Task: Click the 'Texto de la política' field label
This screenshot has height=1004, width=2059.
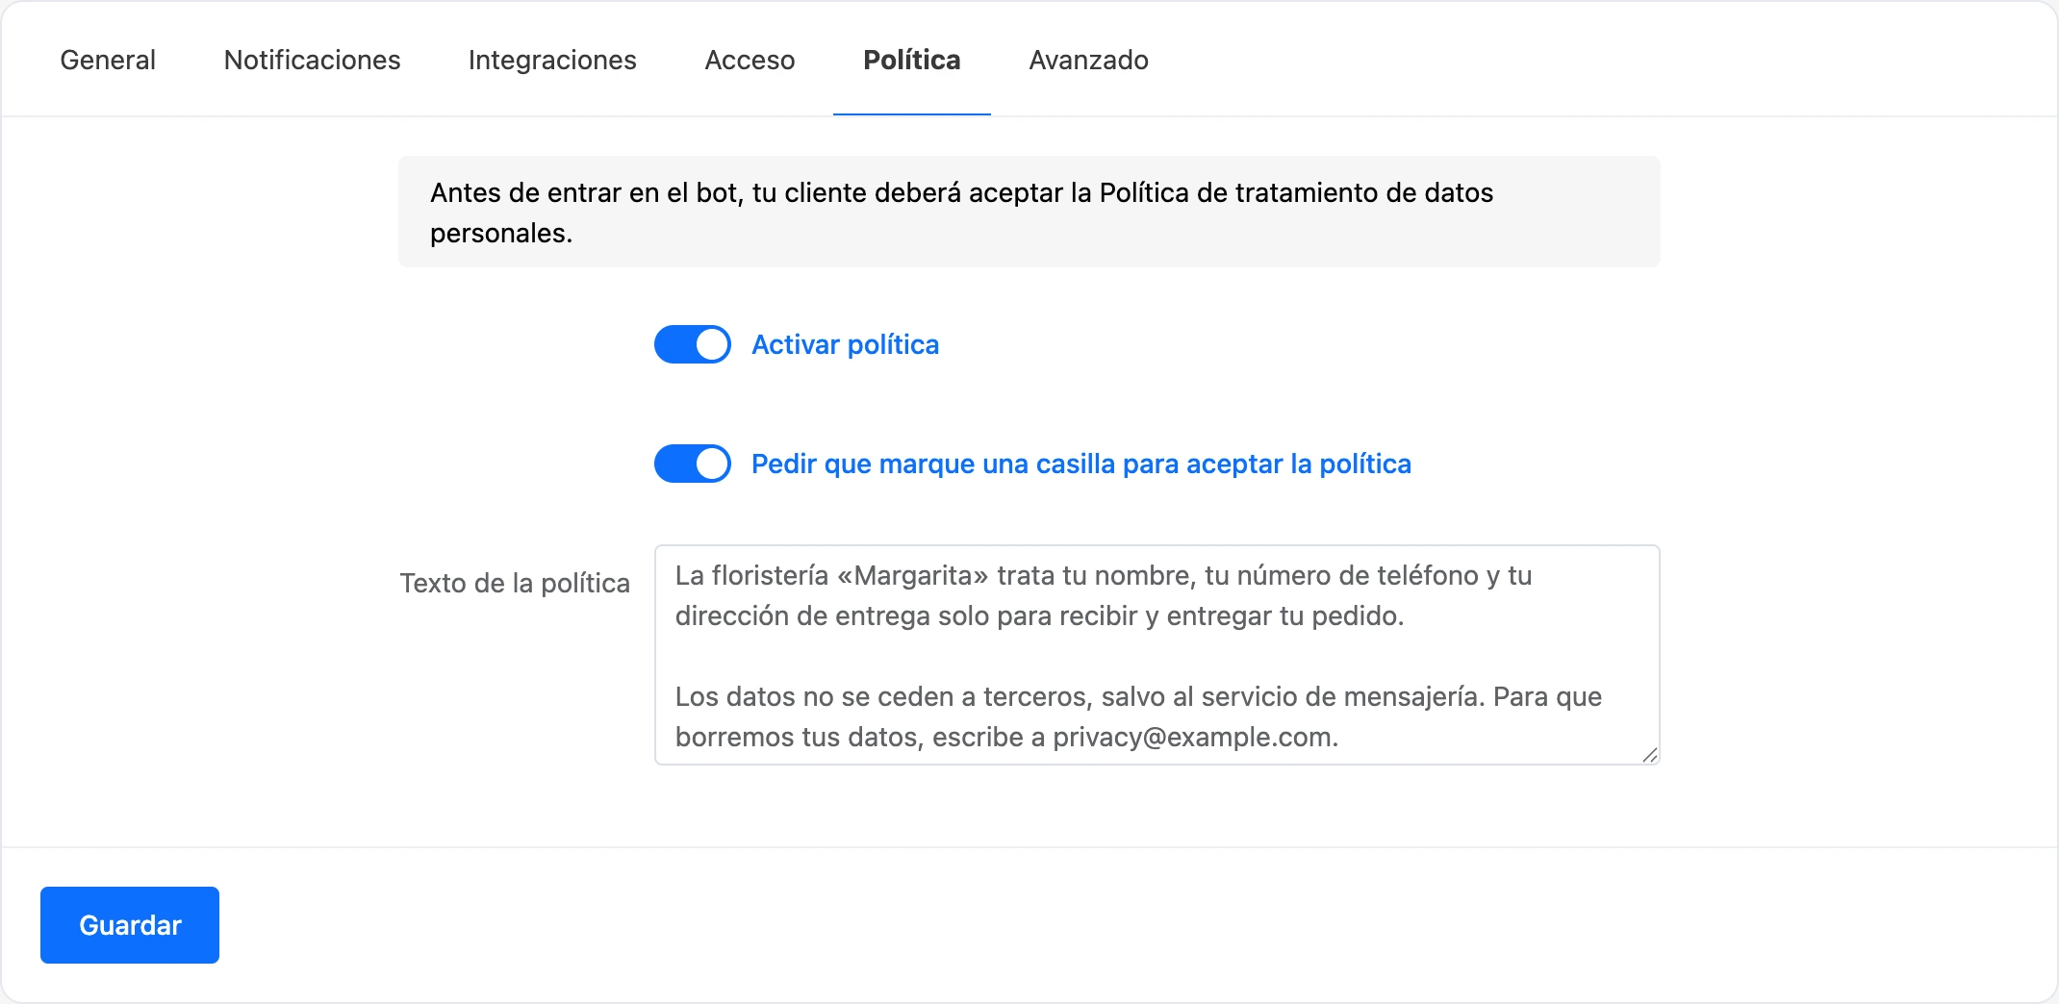Action: click(515, 583)
